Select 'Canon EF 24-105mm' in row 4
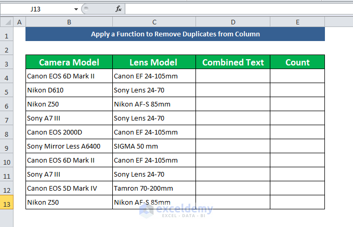The image size is (353, 227). tap(154, 76)
